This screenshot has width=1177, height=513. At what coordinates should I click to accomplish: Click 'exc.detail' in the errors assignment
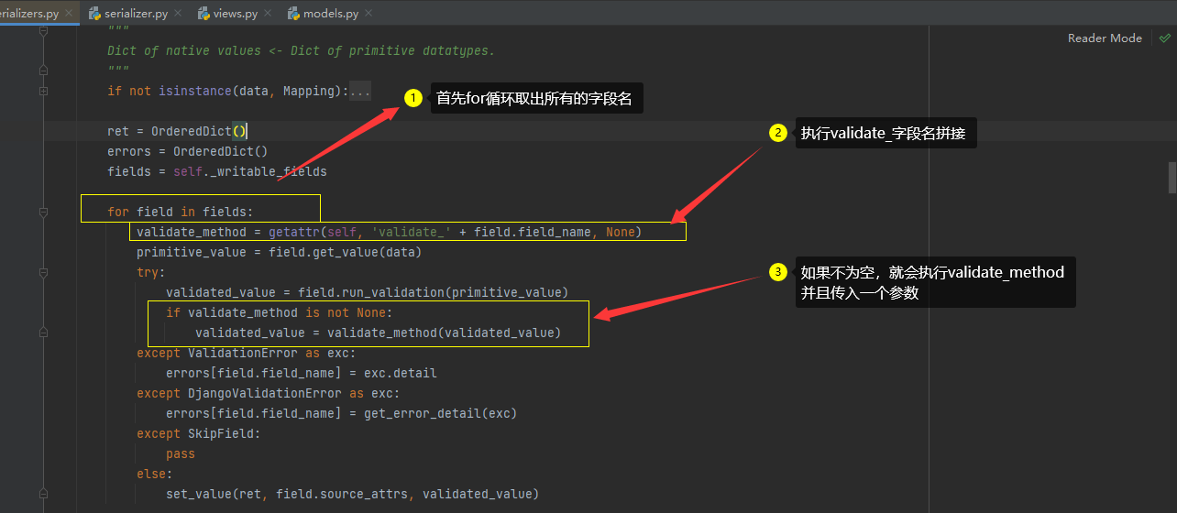[x=401, y=373]
